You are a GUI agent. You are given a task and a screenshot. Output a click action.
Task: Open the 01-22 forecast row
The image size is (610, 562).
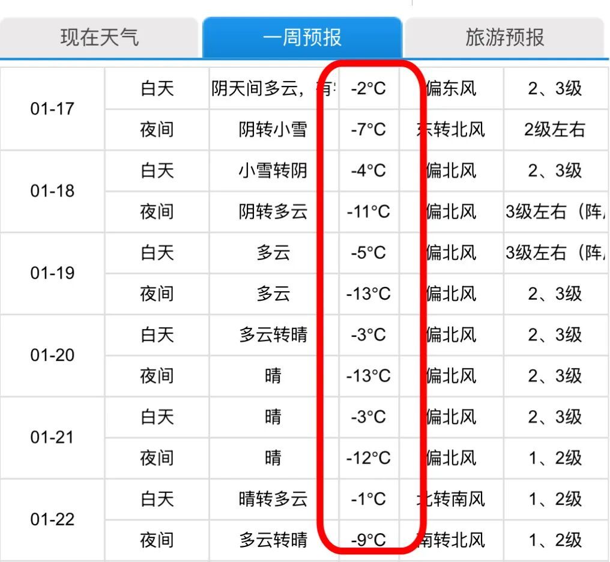tap(51, 519)
